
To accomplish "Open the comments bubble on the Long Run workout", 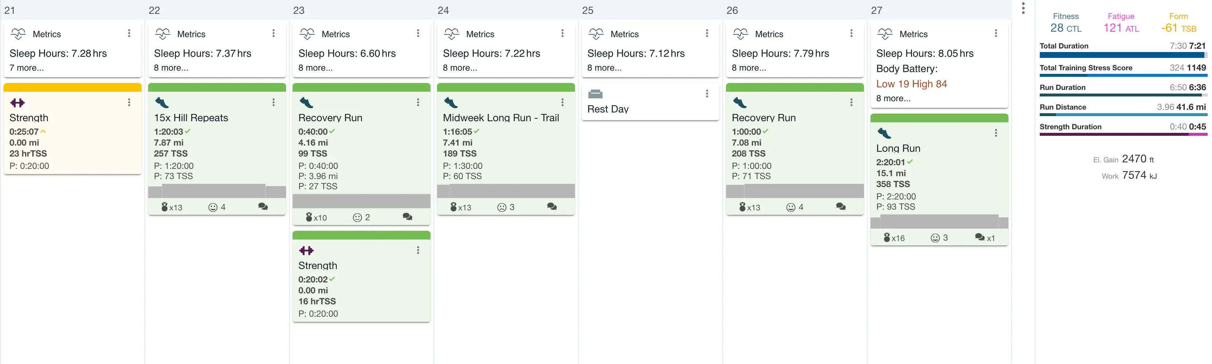I will (980, 237).
